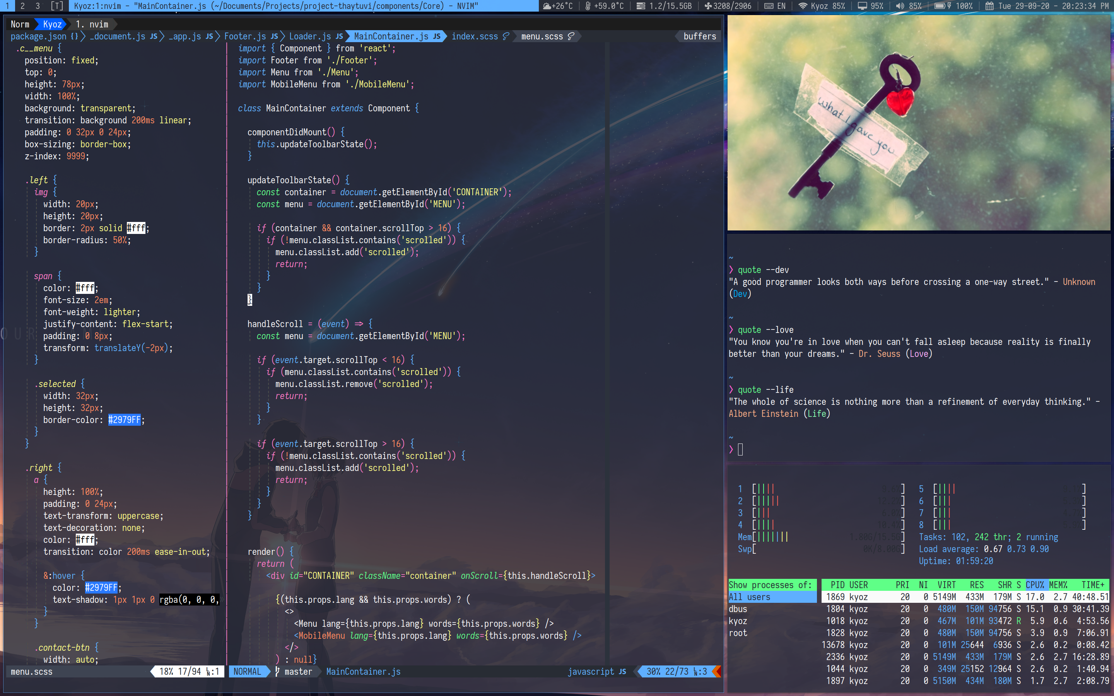Viewport: 1114px width, 696px height.
Task: Click the calendar date icon
Action: pos(989,6)
